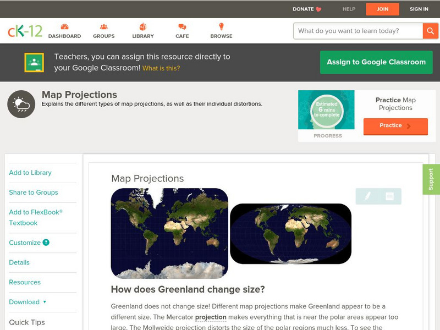Click 'Practice Map Projections' text
The image size is (440, 330).
[395, 104]
